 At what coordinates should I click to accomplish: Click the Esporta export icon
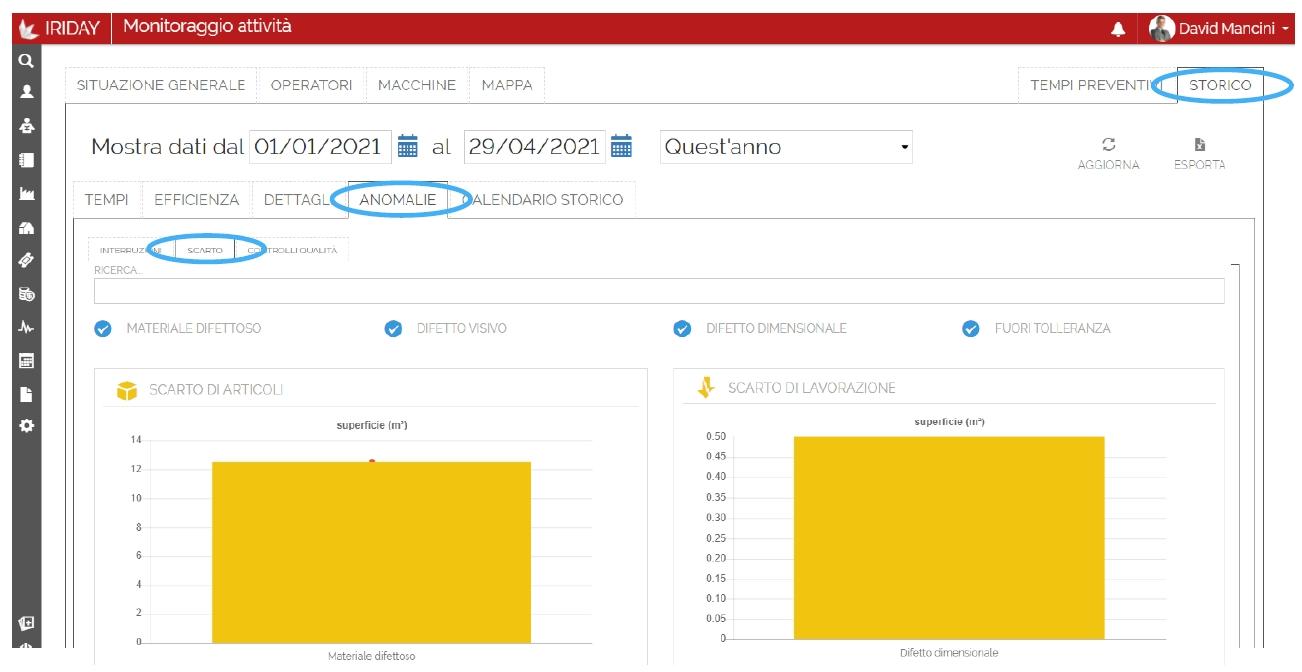pos(1199,145)
